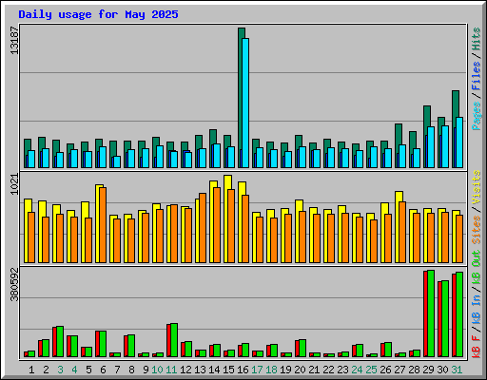
Task: Click day label 28 on the x-axis
Action: pyautogui.click(x=414, y=370)
